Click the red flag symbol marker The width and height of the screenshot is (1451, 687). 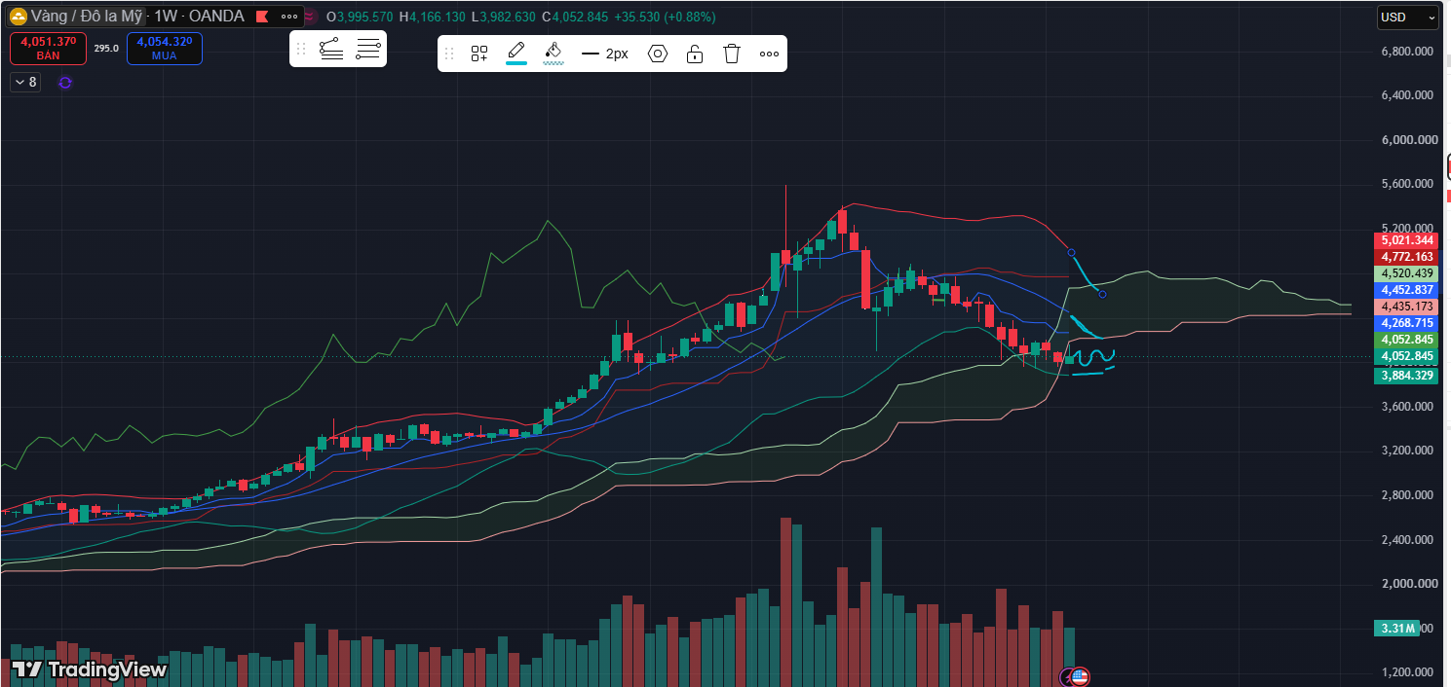(261, 17)
